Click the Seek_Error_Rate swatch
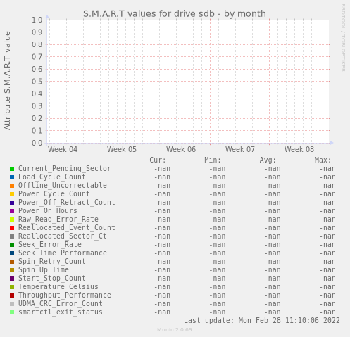Screen dimensions: 350x337 12,245
